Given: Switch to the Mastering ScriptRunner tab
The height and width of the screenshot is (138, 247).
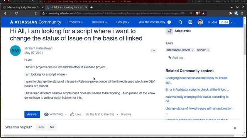Looking at the screenshot, I should coord(24,7).
